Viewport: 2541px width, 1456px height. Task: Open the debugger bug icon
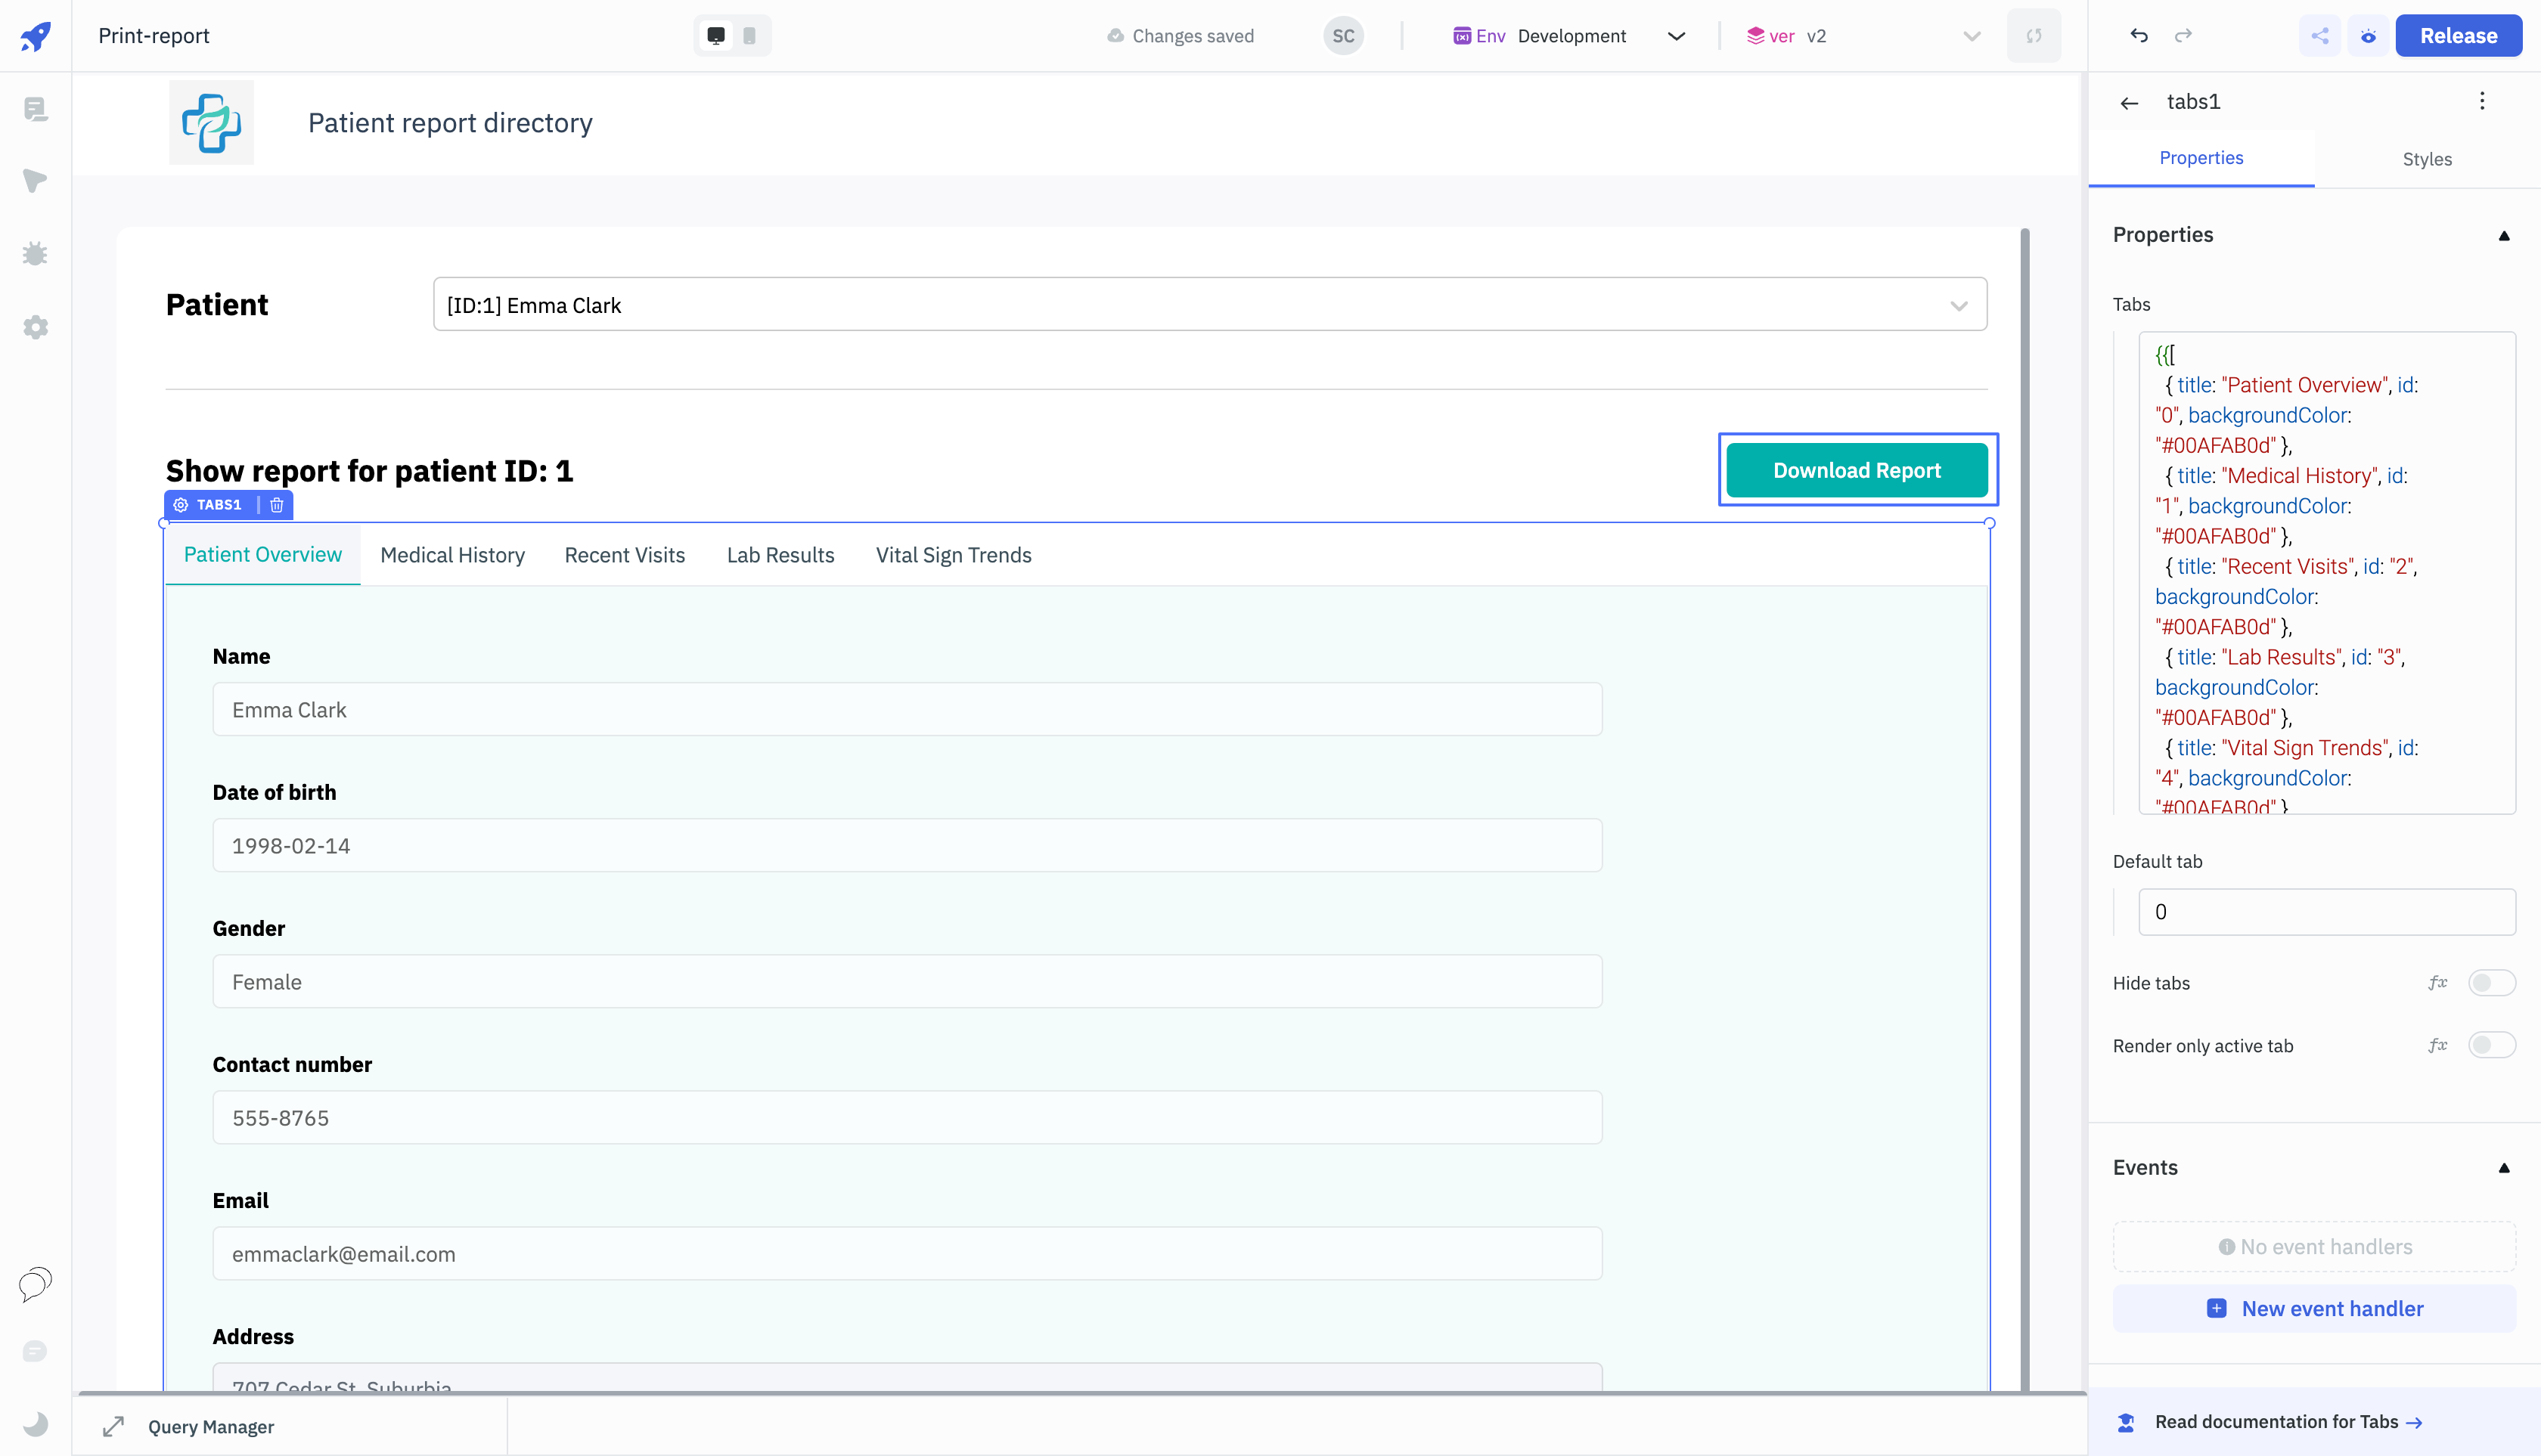pyautogui.click(x=35, y=254)
